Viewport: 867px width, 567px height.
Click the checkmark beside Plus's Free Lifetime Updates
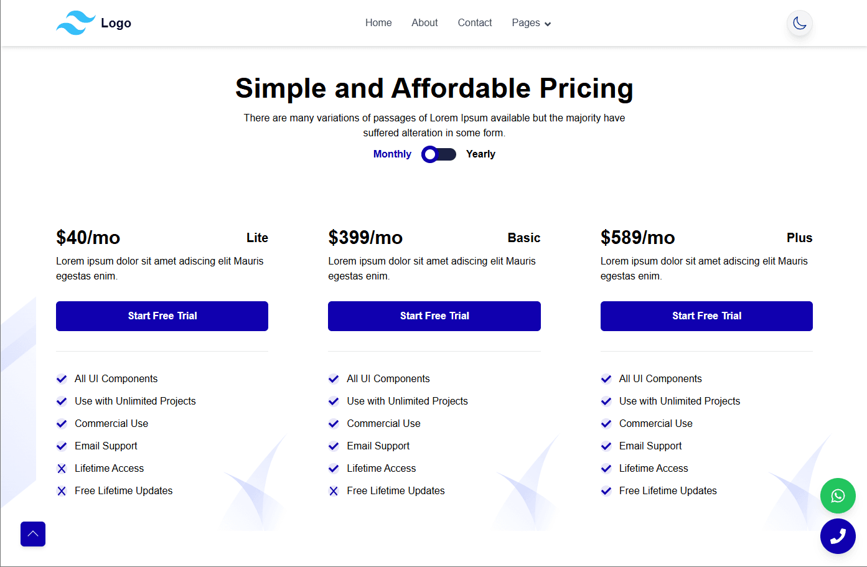606,490
